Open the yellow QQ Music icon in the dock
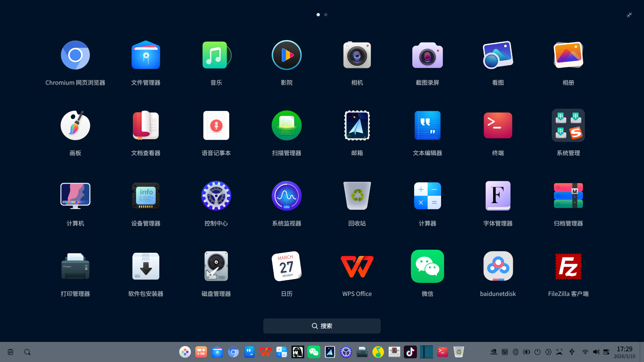Screen dimensions: 644x362 [378, 352]
